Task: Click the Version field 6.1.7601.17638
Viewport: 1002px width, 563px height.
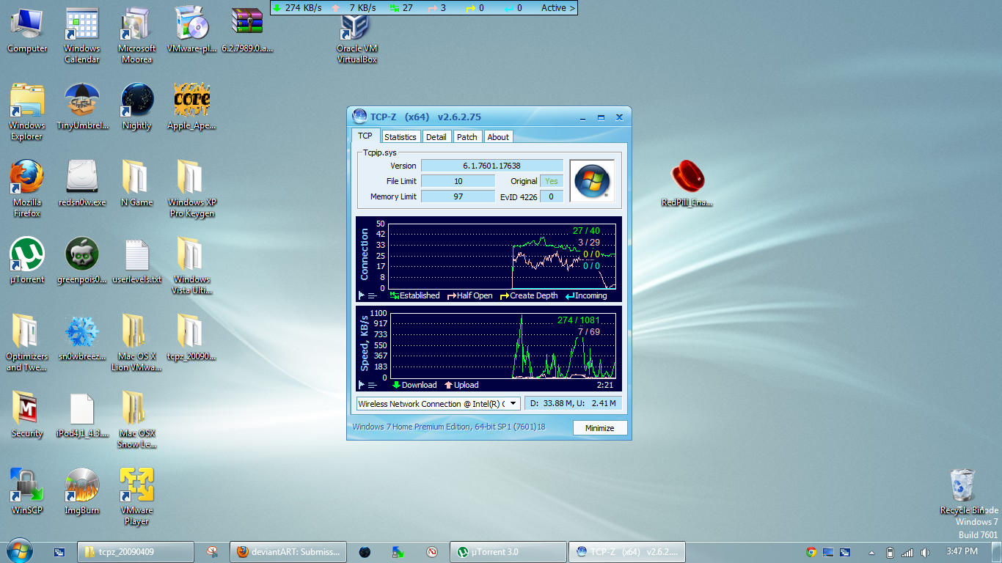Action: click(x=492, y=166)
